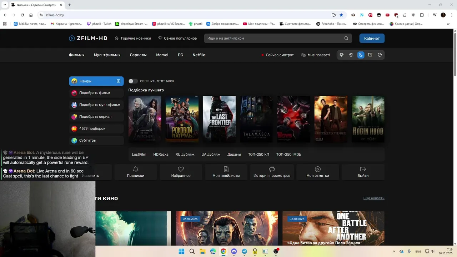Open Подобрать сериал in sidebar
This screenshot has width=457, height=257.
pyautogui.click(x=96, y=117)
